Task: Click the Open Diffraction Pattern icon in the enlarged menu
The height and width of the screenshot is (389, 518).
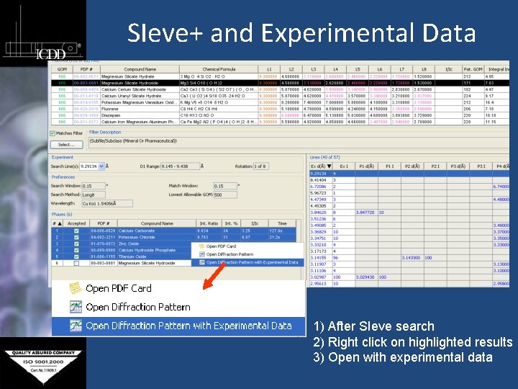Action: point(76,307)
